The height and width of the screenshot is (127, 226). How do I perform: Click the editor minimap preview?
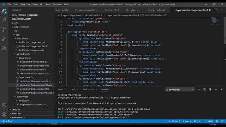215,21
